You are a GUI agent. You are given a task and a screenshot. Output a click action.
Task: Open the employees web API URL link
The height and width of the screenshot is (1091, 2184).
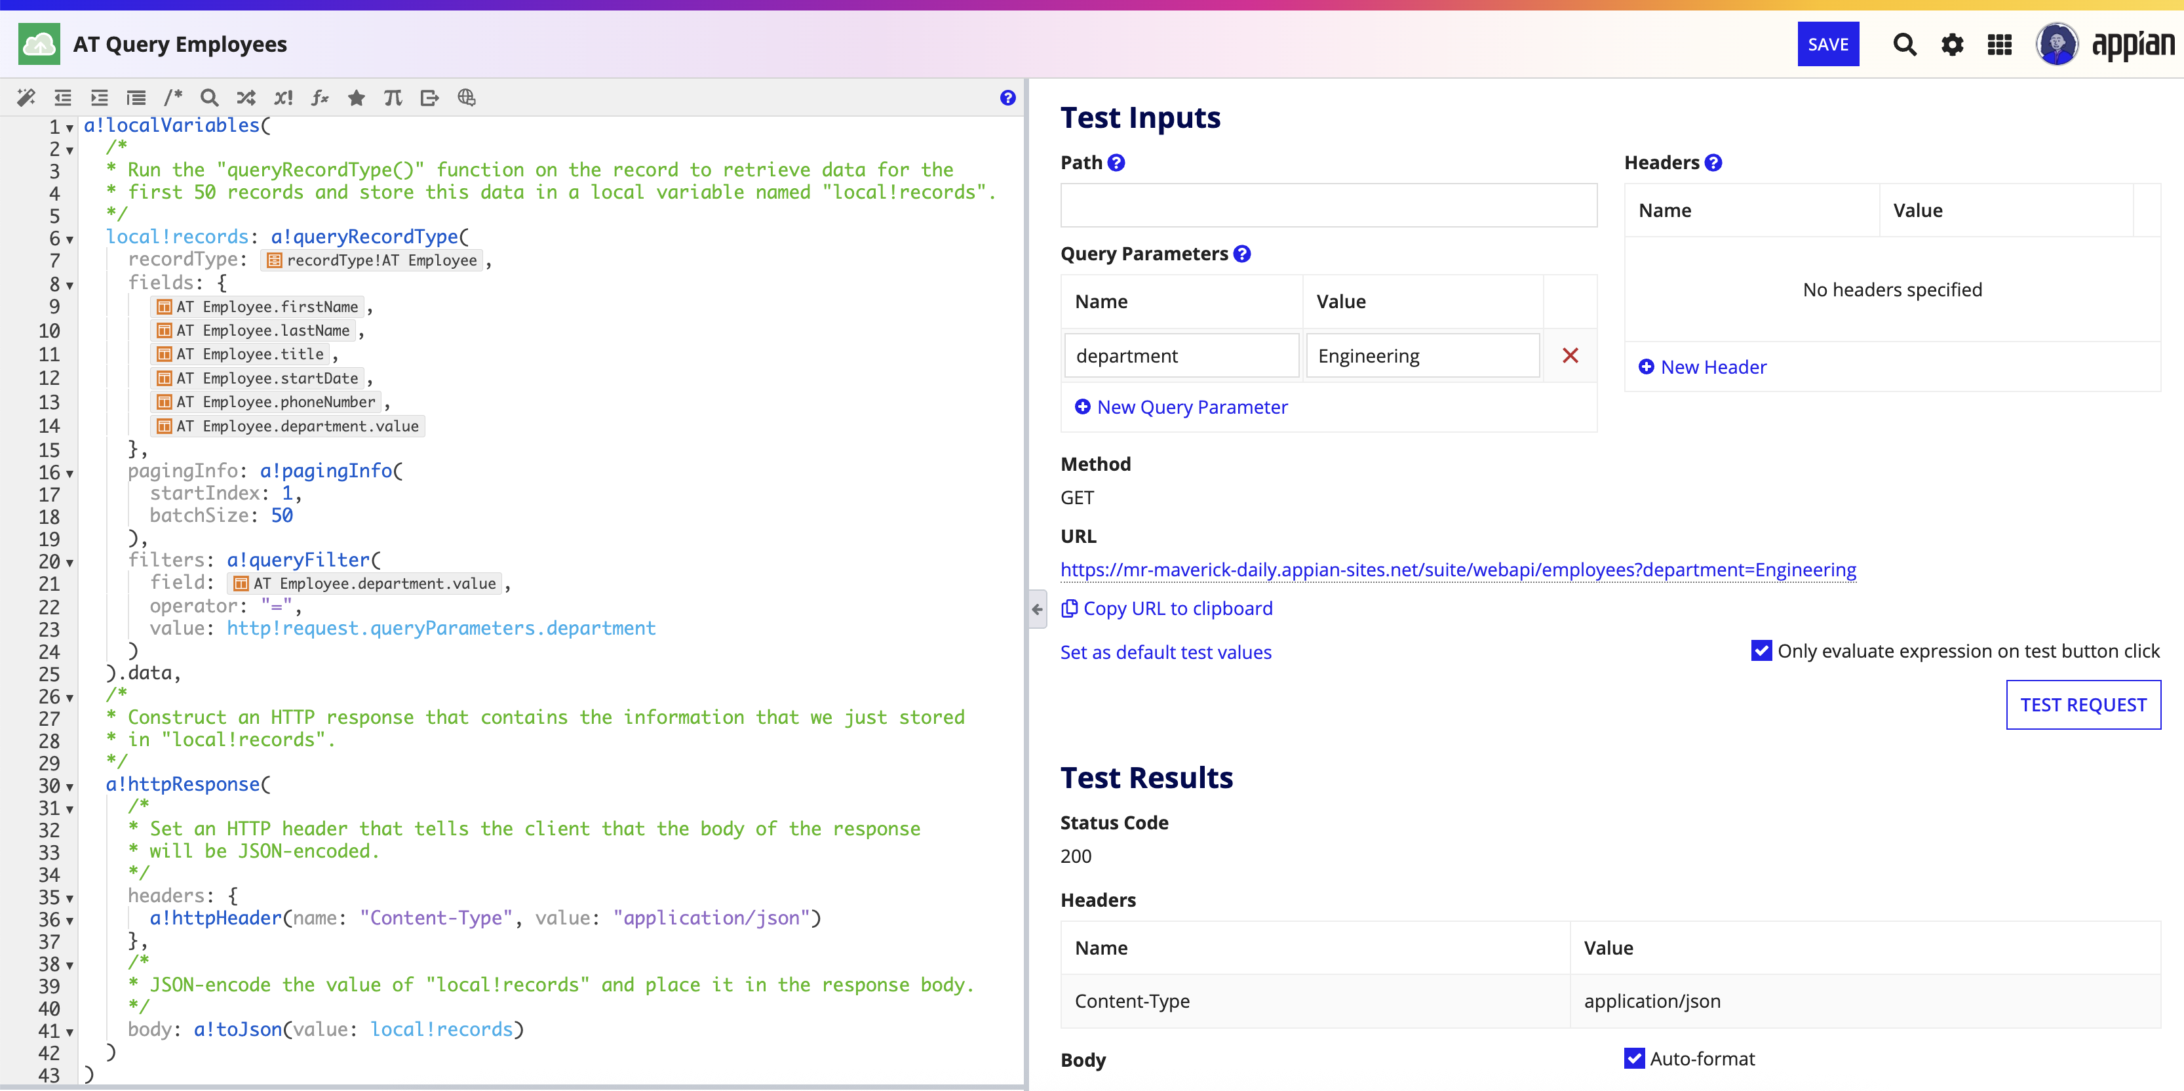(1457, 569)
